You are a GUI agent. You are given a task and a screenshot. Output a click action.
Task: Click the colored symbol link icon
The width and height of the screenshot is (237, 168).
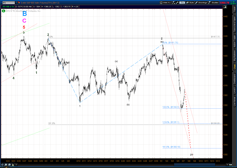pos(19,3)
